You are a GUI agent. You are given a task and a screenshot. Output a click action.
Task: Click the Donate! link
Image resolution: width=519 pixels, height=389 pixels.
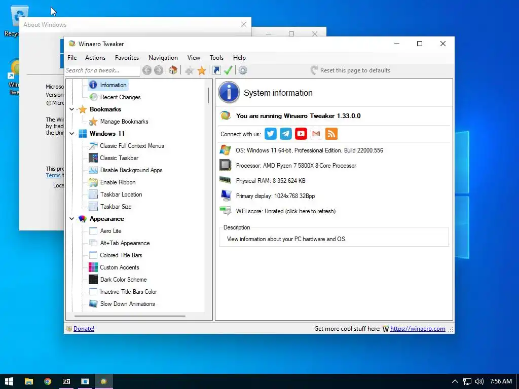(84, 328)
